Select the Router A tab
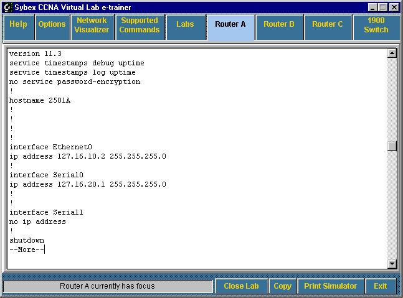 [x=230, y=27]
